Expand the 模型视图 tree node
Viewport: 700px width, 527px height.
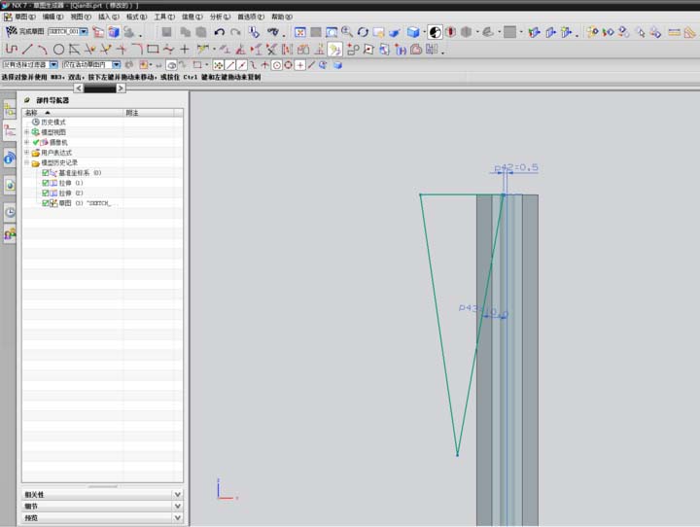point(26,131)
